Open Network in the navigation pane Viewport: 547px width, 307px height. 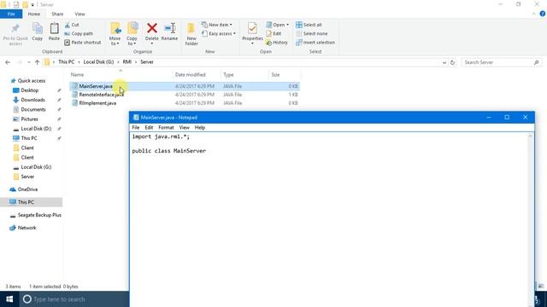26,228
